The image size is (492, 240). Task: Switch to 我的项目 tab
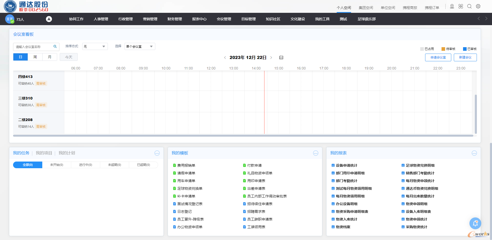click(44, 153)
